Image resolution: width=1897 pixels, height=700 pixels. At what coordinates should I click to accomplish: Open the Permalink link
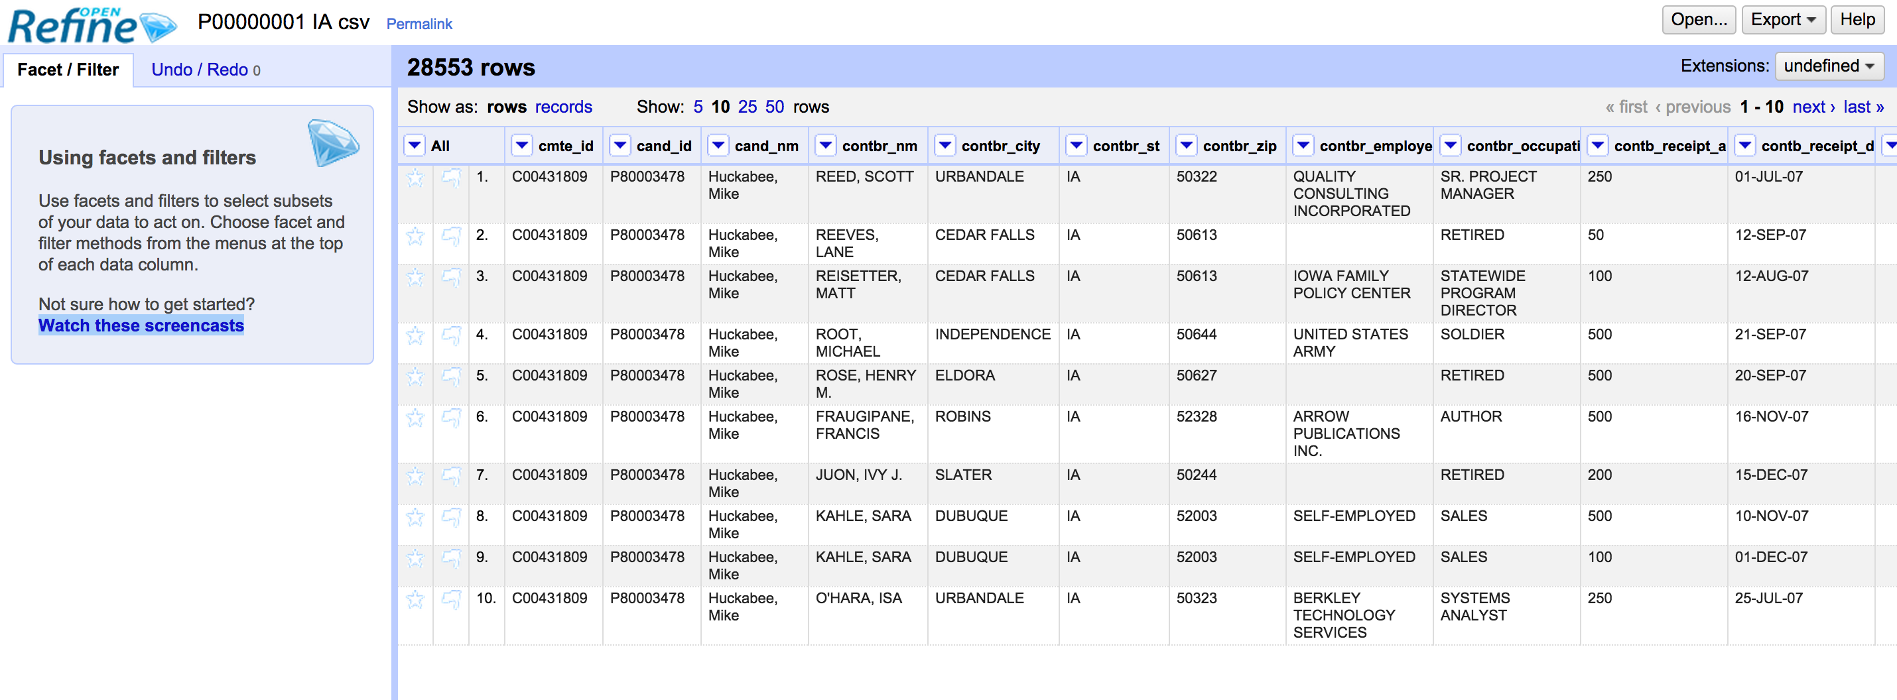[419, 25]
